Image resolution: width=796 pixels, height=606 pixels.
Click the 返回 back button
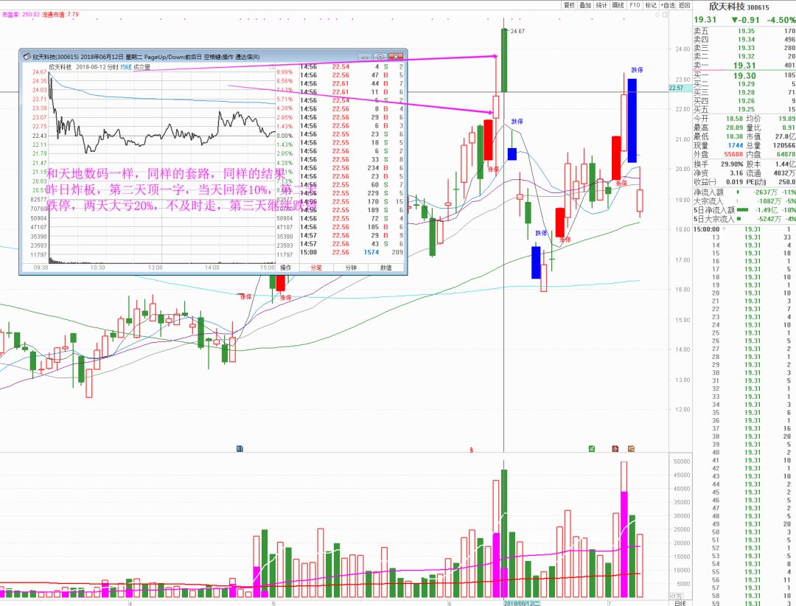(x=684, y=5)
